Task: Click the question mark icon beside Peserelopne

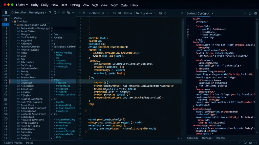Action: point(50,13)
